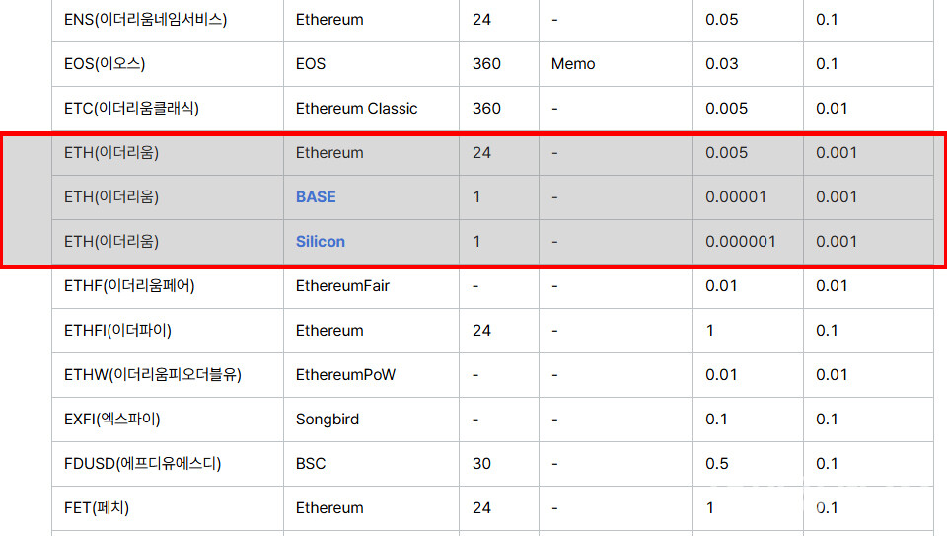The height and width of the screenshot is (536, 947).
Task: Select the EXFI(엑스파이) cell
Action: (111, 420)
